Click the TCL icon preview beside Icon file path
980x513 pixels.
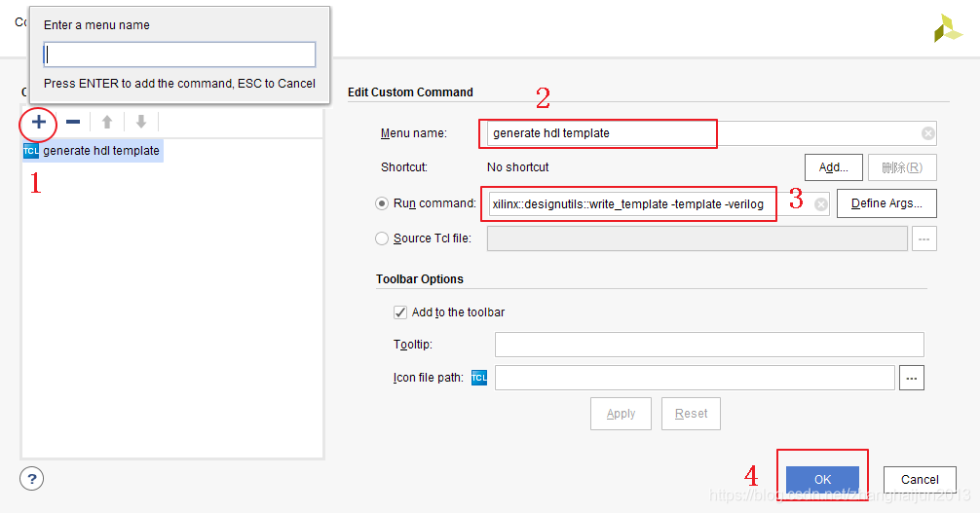(478, 378)
